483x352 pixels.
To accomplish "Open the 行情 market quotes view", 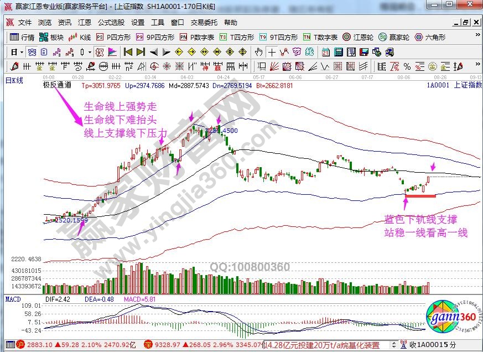I will coord(22,37).
